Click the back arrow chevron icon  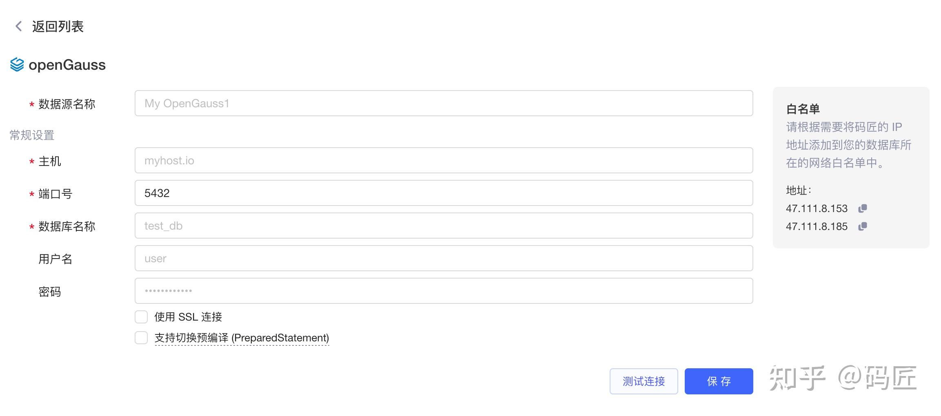point(18,27)
